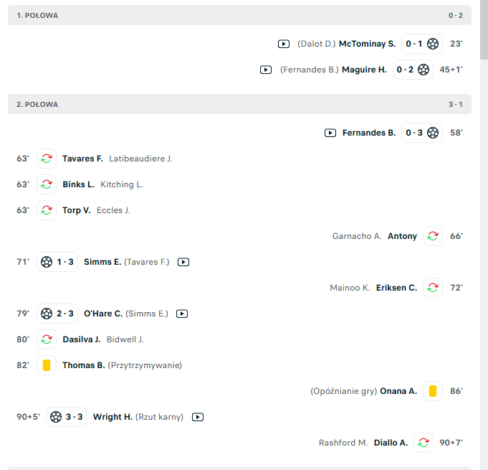Play video of O'Hare's 2-3 goal
This screenshot has height=470, width=488.
(x=182, y=314)
